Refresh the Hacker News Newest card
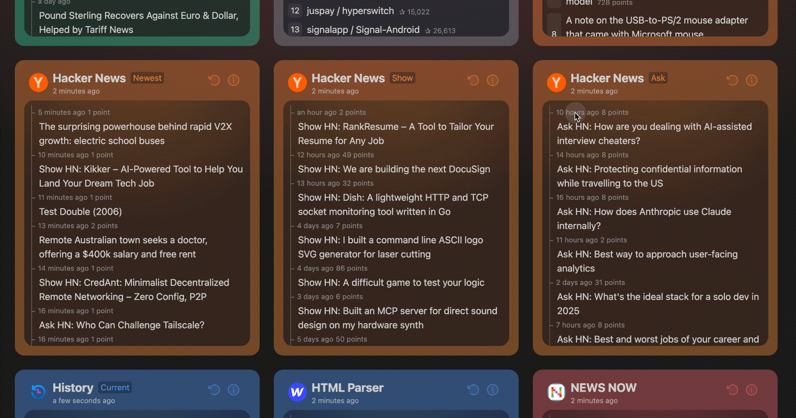The image size is (796, 418). coord(214,80)
